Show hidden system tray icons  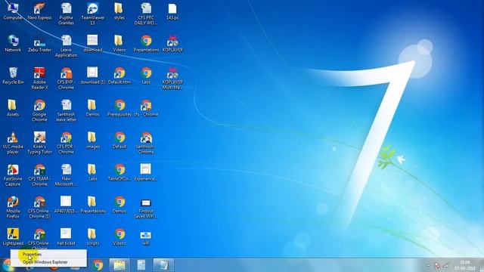click(428, 265)
